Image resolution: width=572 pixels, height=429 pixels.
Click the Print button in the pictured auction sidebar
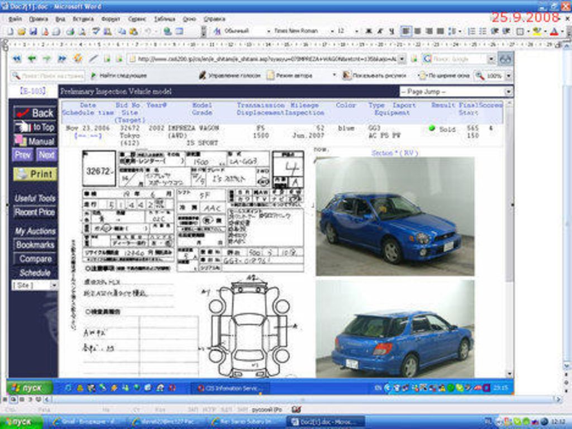[x=35, y=174]
